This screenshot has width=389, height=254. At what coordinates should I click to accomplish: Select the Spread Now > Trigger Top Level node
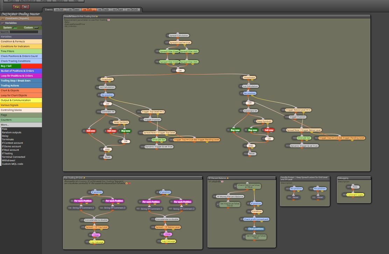click(x=159, y=133)
